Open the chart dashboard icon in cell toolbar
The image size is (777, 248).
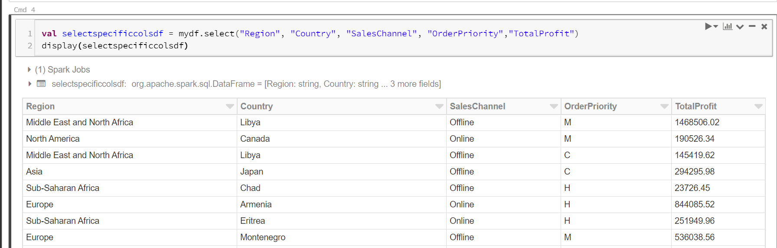click(728, 26)
